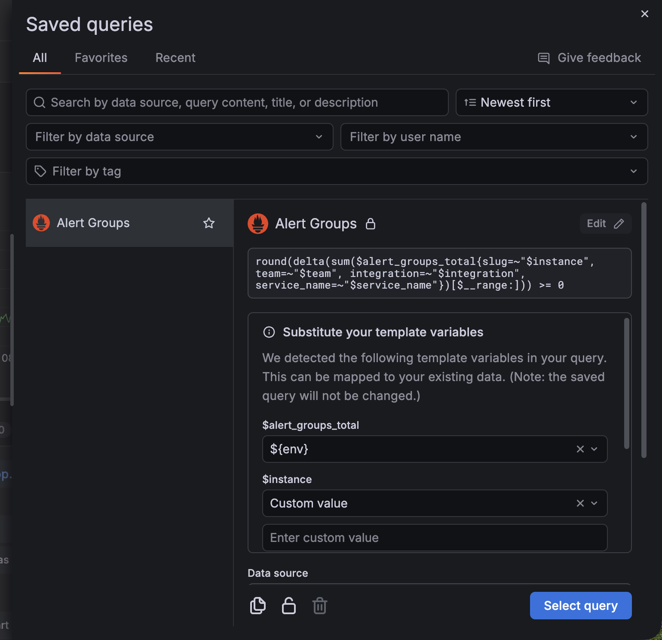Select the Recent tab

point(175,58)
